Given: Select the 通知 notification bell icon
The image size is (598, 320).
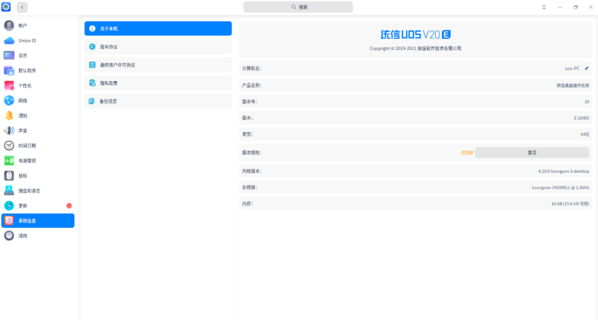Looking at the screenshot, I should pos(9,116).
